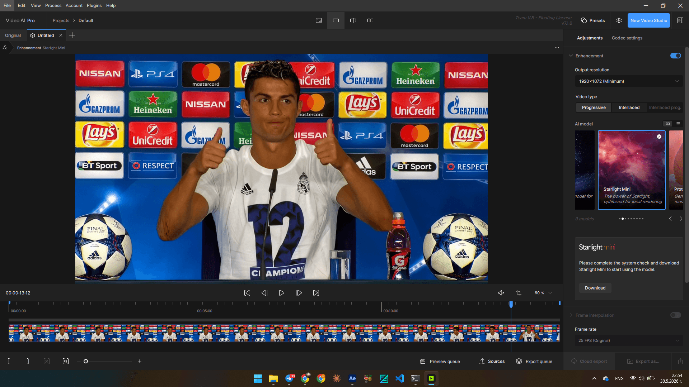689x387 pixels.
Task: Show previous AI model
Action: pyautogui.click(x=670, y=219)
